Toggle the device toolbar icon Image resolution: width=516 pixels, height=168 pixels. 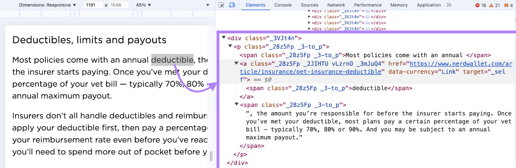point(232,5)
